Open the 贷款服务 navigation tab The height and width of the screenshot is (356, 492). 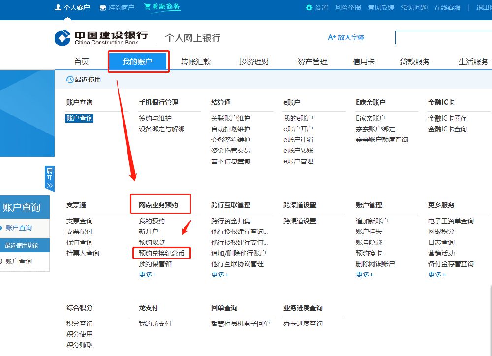415,62
